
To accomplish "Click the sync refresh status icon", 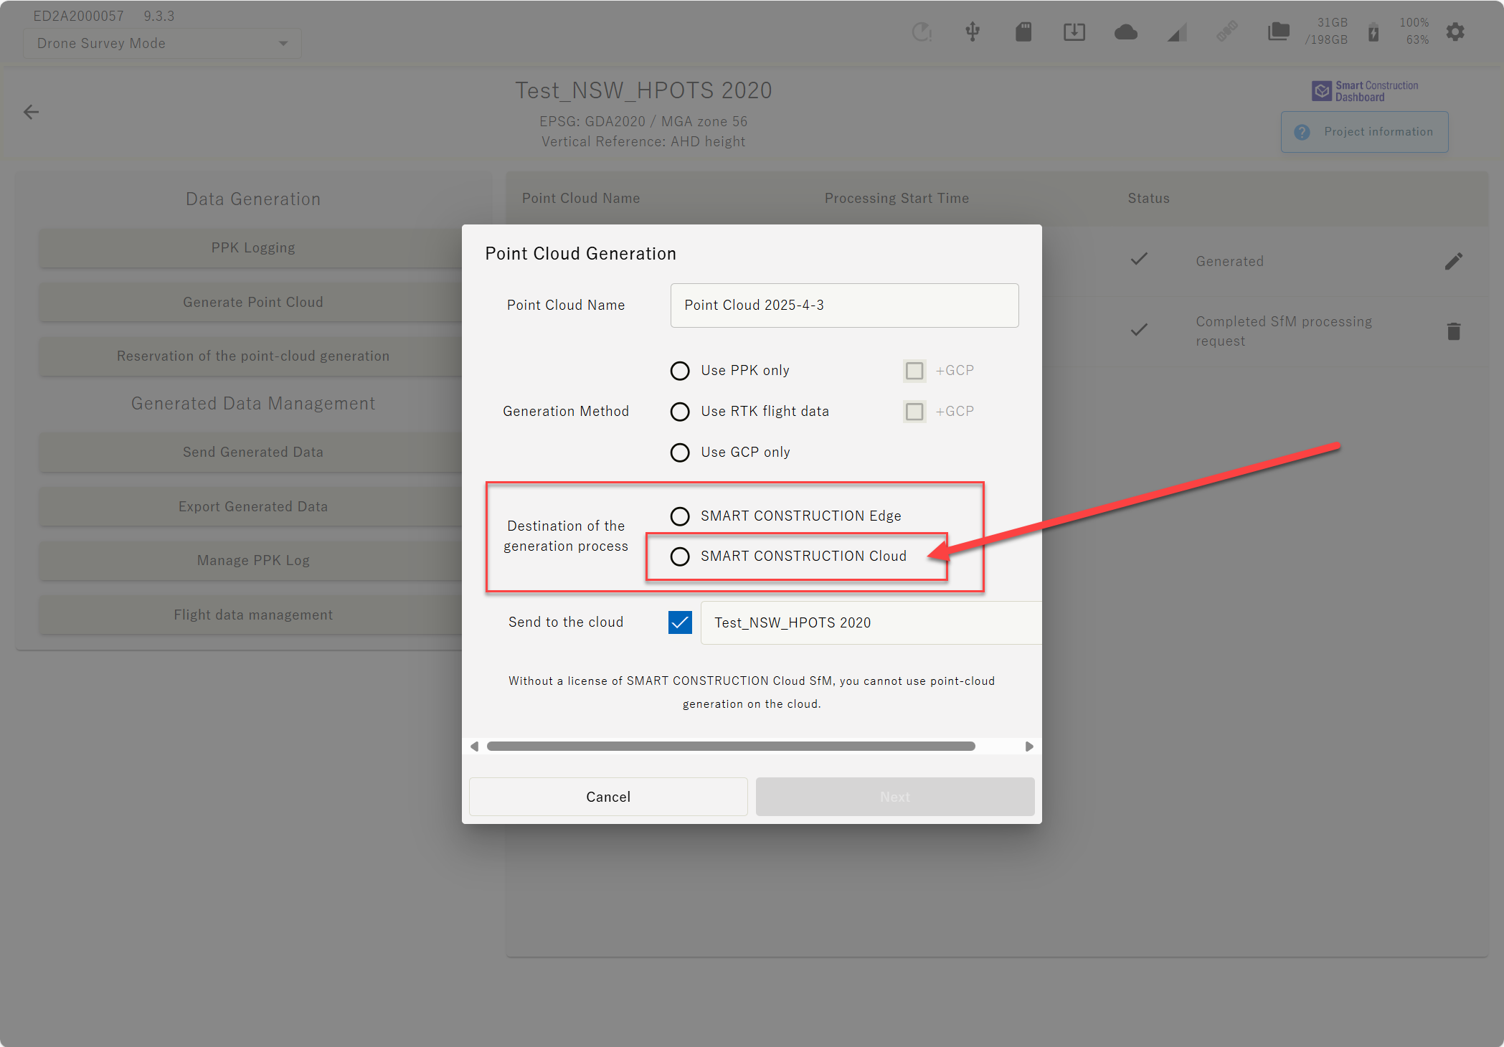I will tap(922, 32).
